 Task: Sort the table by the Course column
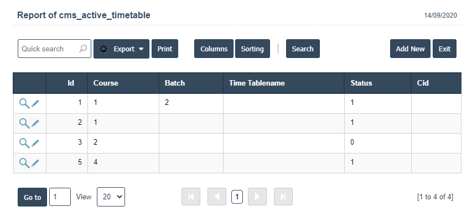[106, 83]
